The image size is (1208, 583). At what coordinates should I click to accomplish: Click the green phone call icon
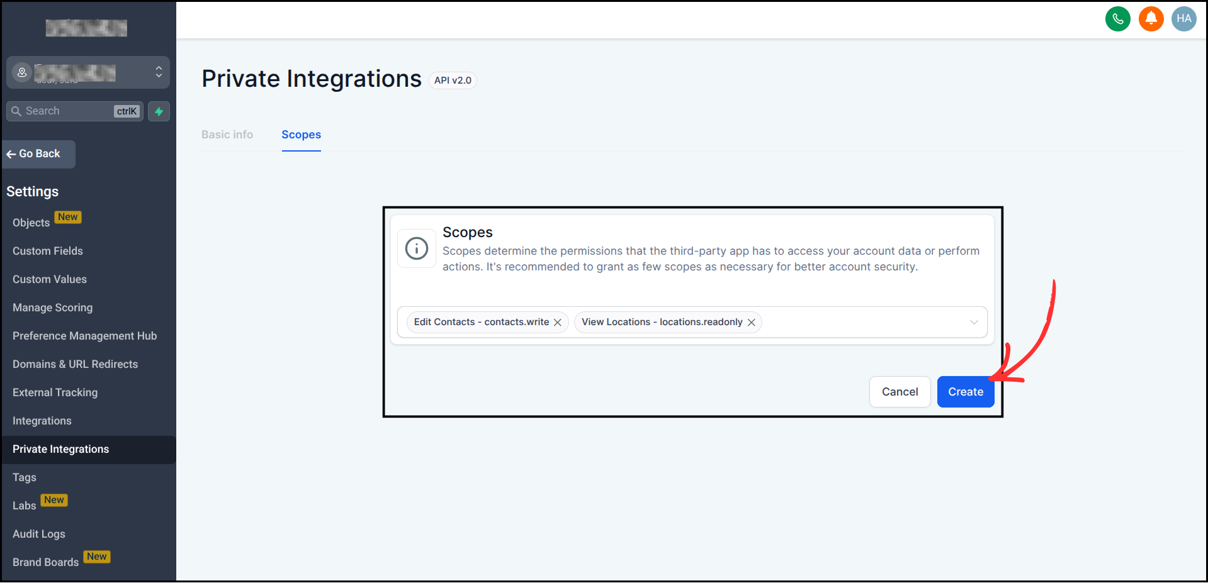point(1118,19)
